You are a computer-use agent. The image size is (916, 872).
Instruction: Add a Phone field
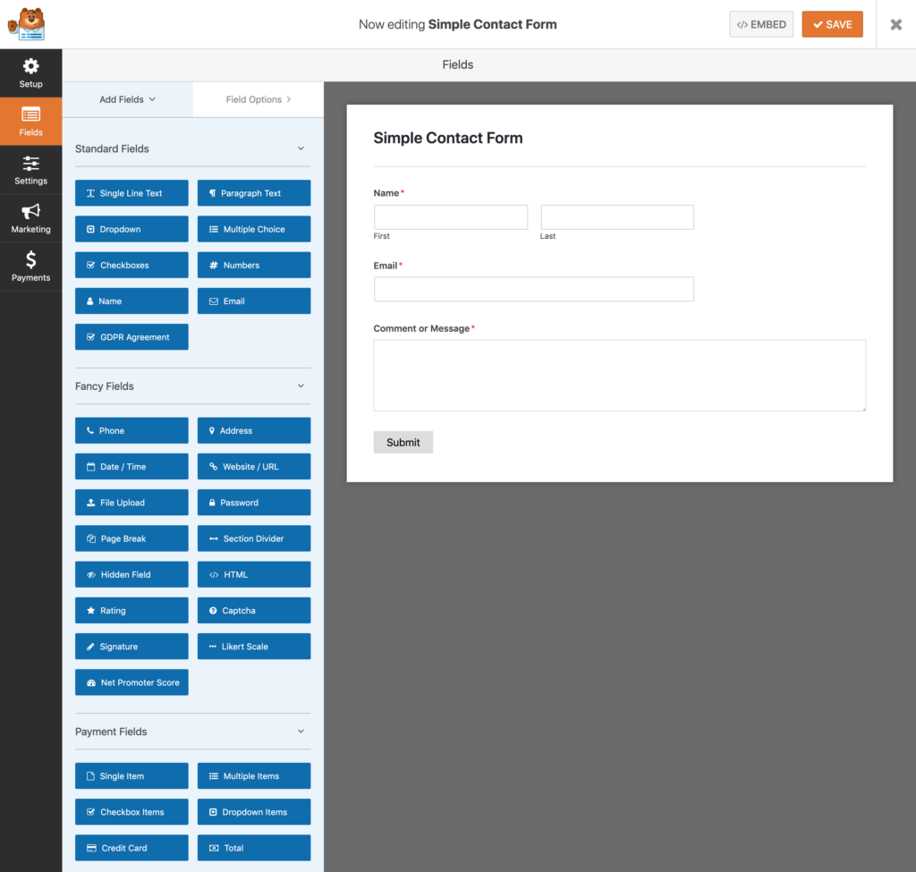coord(131,430)
